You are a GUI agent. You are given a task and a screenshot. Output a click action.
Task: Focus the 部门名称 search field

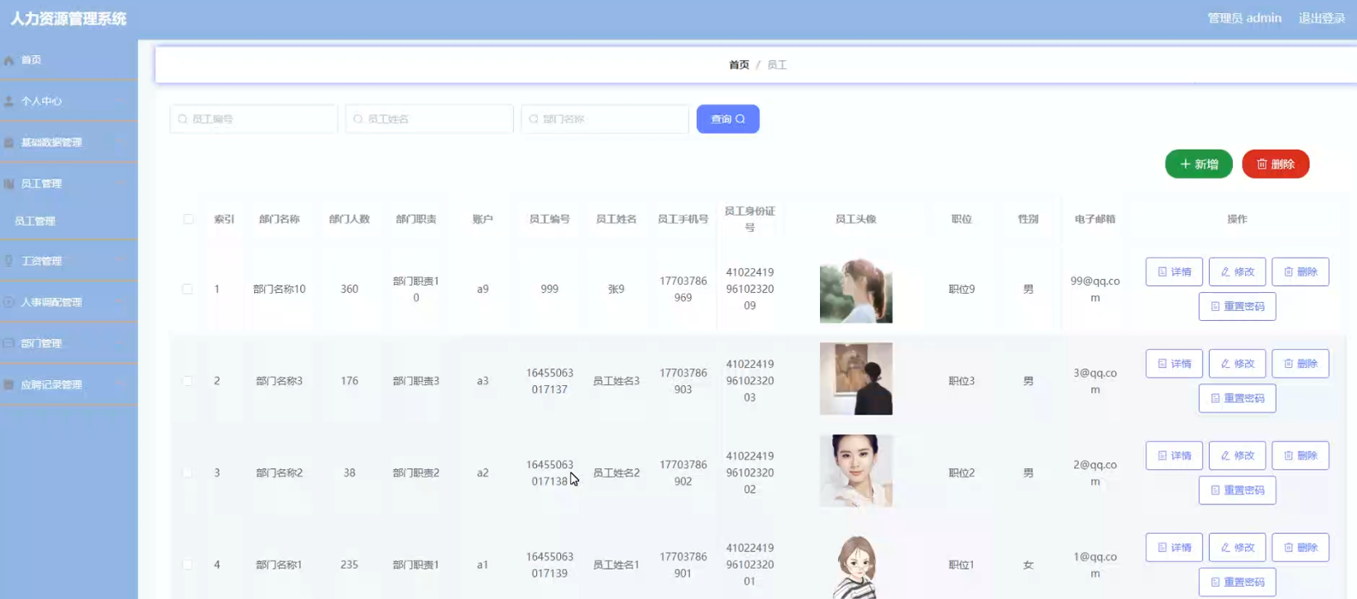tap(604, 119)
